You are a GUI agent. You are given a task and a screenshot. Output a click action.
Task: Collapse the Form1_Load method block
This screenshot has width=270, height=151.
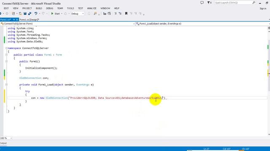pos(6,85)
